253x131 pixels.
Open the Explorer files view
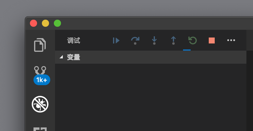[40, 45]
